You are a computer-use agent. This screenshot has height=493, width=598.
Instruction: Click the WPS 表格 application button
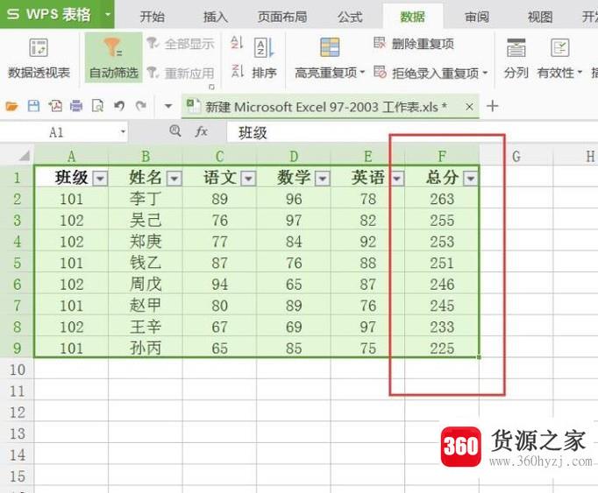pyautogui.click(x=49, y=15)
